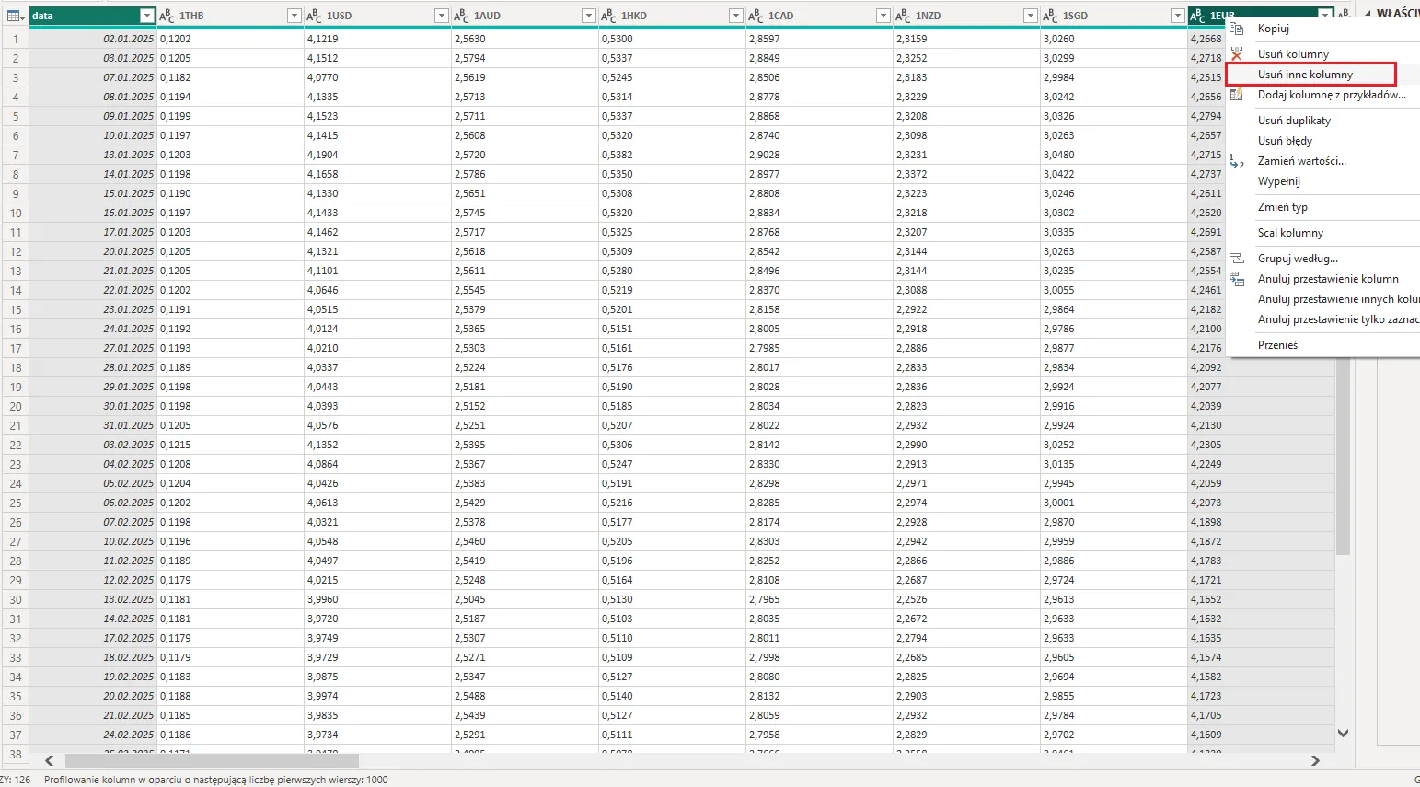The height and width of the screenshot is (787, 1420).
Task: Open filter dropdown for the data column
Action: (146, 16)
